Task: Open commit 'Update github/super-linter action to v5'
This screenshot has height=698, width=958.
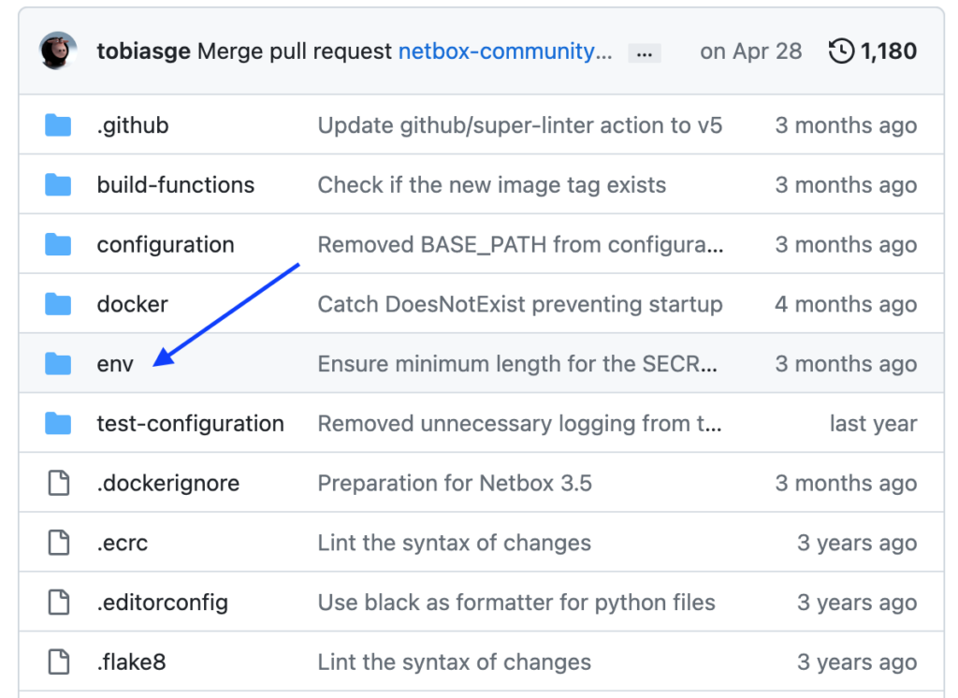Action: point(519,125)
